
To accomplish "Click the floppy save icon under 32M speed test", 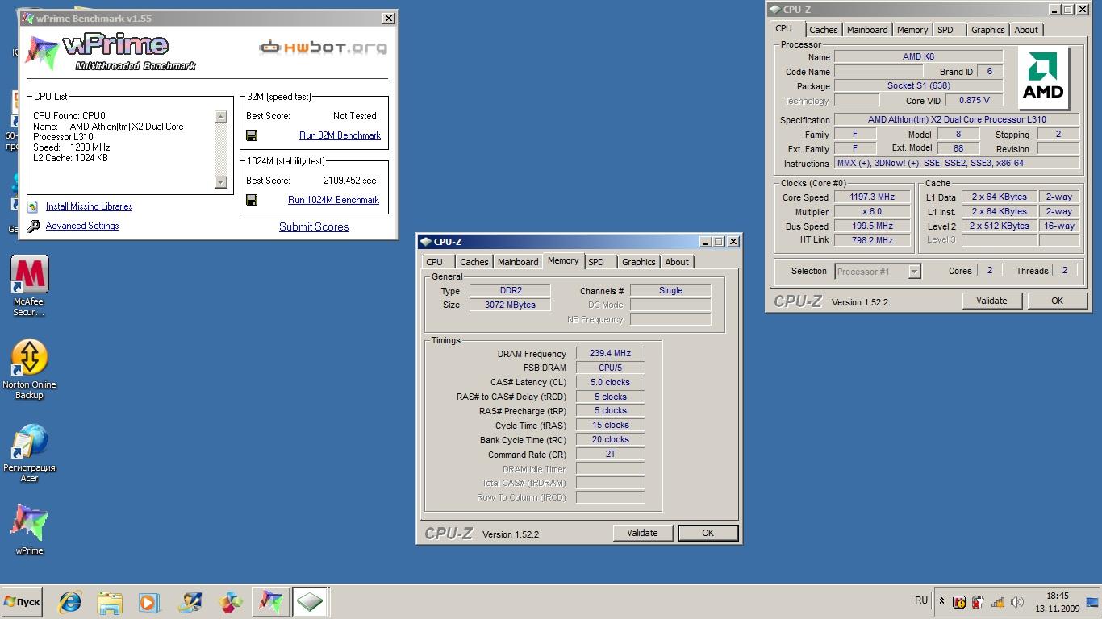I will point(252,135).
